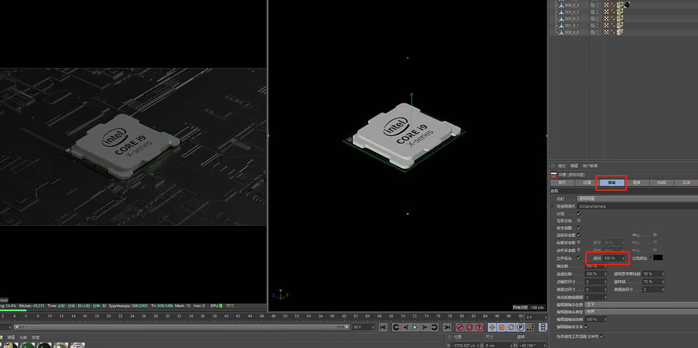Image resolution: width=698 pixels, height=348 pixels.
Task: Go to the previous keyframe
Action: pos(396,327)
